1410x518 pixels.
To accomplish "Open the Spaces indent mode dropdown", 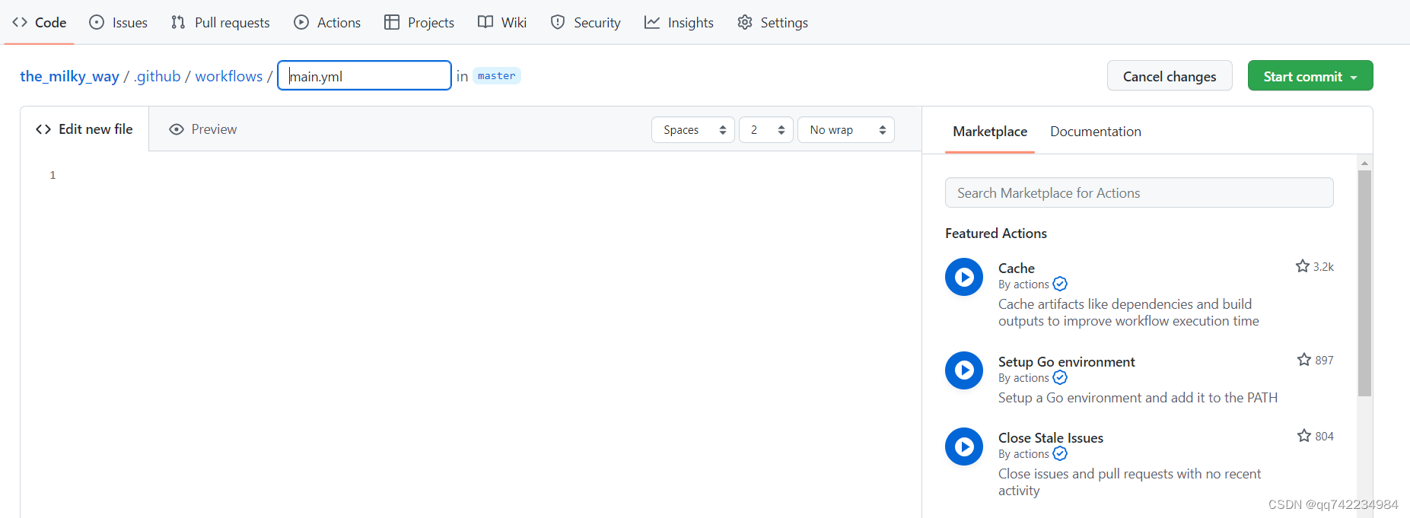I will (x=692, y=130).
